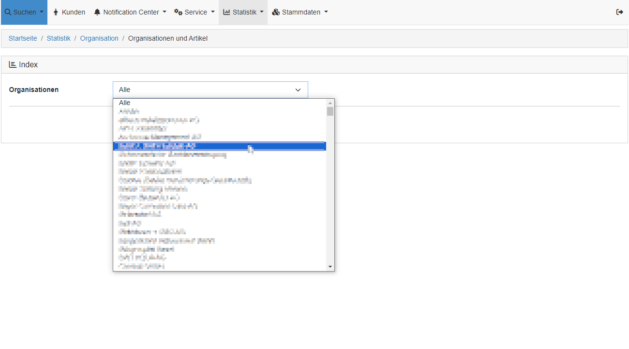The image size is (629, 349).
Task: Open the Organisation breadcrumb link
Action: pyautogui.click(x=99, y=38)
